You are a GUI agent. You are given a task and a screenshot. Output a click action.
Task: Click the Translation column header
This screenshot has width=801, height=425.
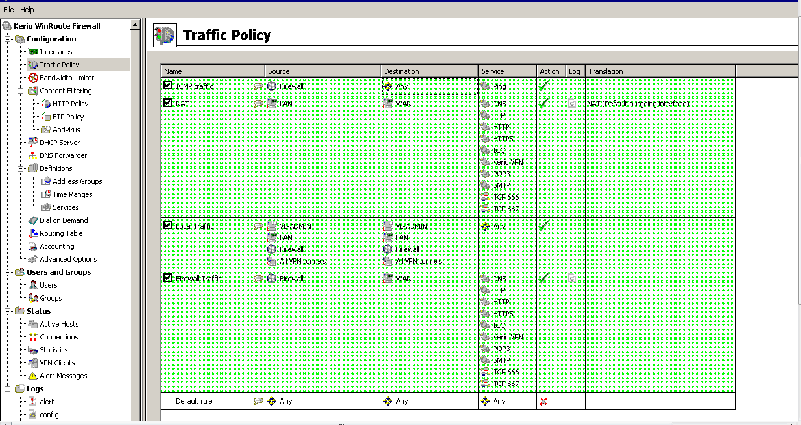(660, 71)
